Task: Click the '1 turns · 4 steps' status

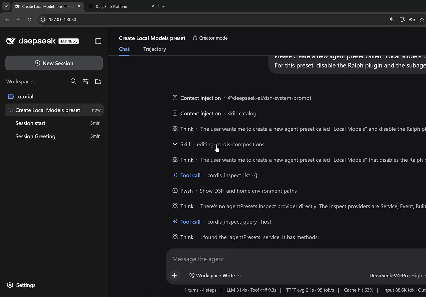Action: coord(200,290)
